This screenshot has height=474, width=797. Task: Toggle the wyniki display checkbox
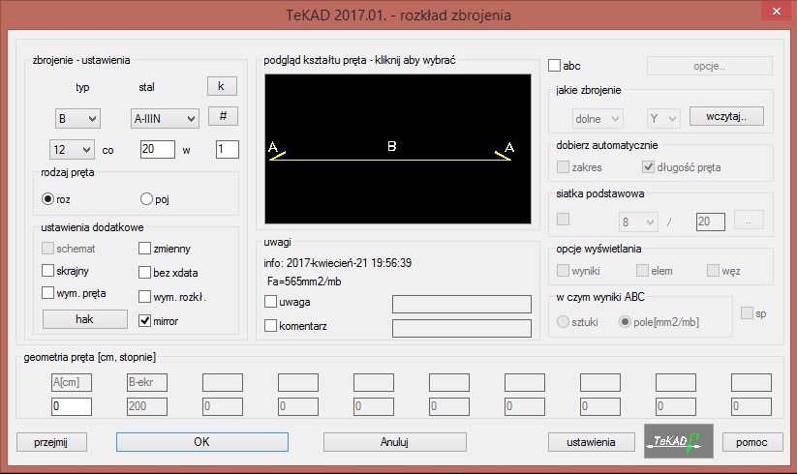(x=564, y=271)
